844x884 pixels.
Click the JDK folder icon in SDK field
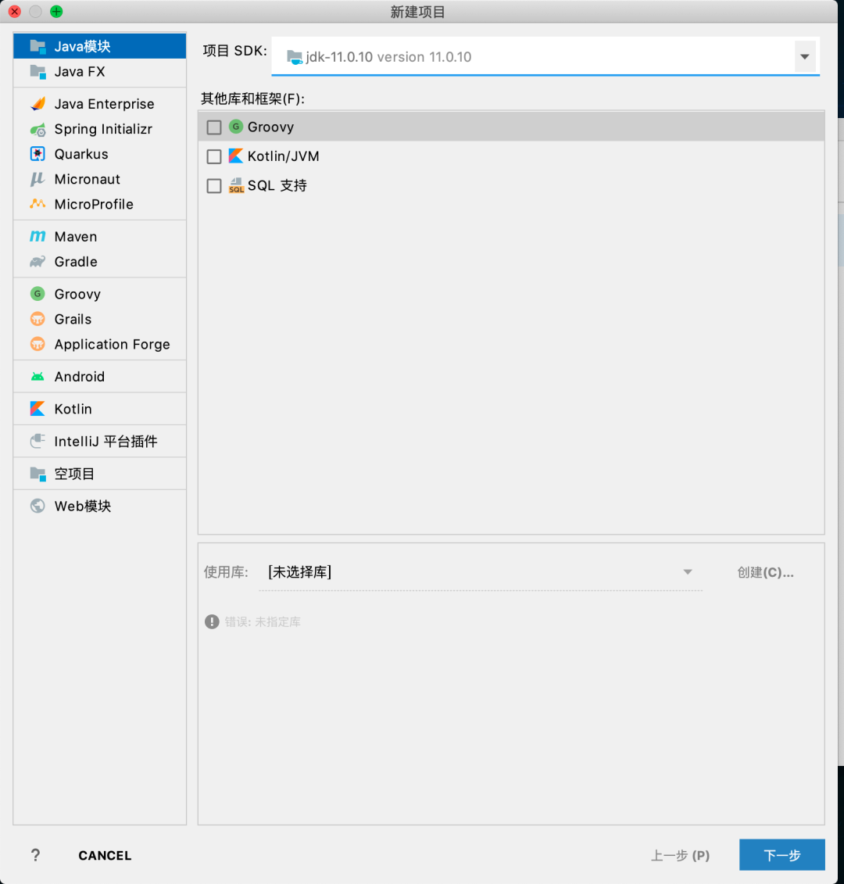tap(295, 56)
